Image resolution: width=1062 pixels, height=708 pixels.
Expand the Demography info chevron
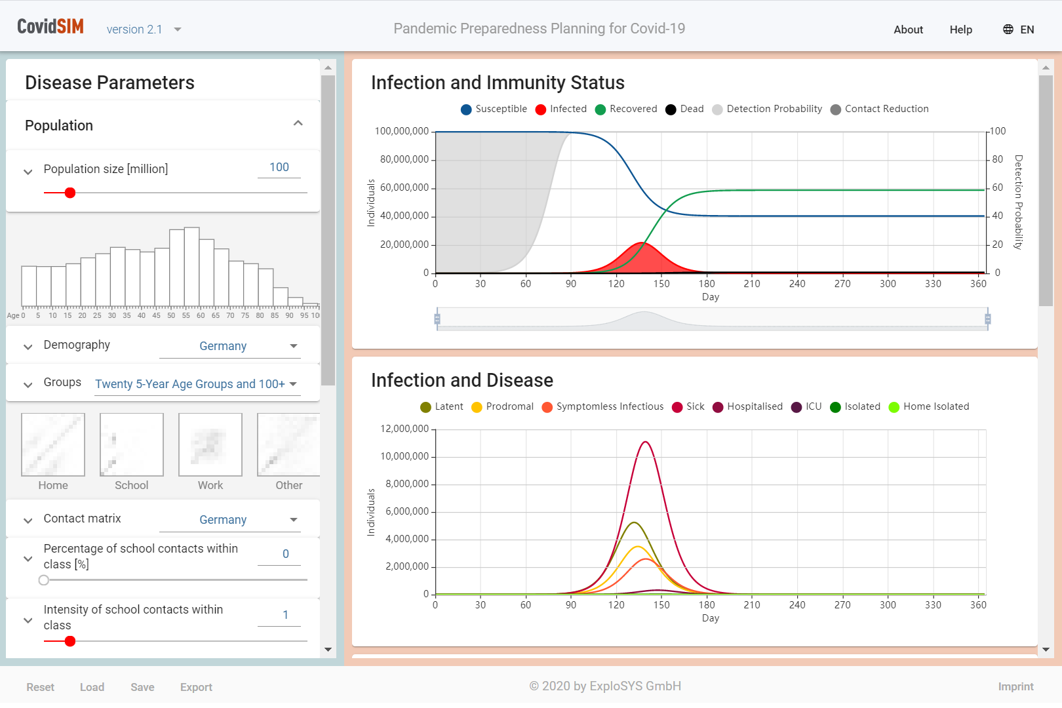click(x=28, y=347)
